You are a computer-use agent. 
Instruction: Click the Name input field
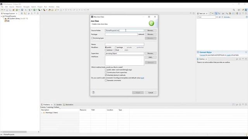tap(124, 44)
